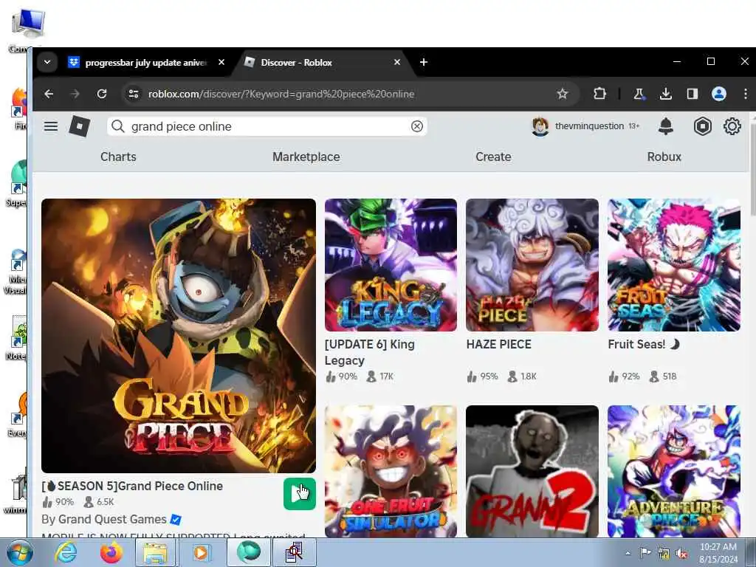This screenshot has width=756, height=567.
Task: Click the thevminquestion avatar picture
Action: [x=540, y=126]
